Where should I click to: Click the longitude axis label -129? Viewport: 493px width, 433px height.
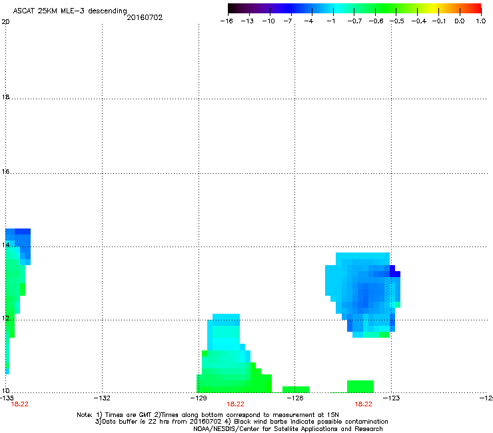point(199,398)
